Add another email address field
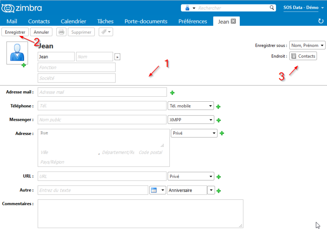 pyautogui.click(x=172, y=92)
